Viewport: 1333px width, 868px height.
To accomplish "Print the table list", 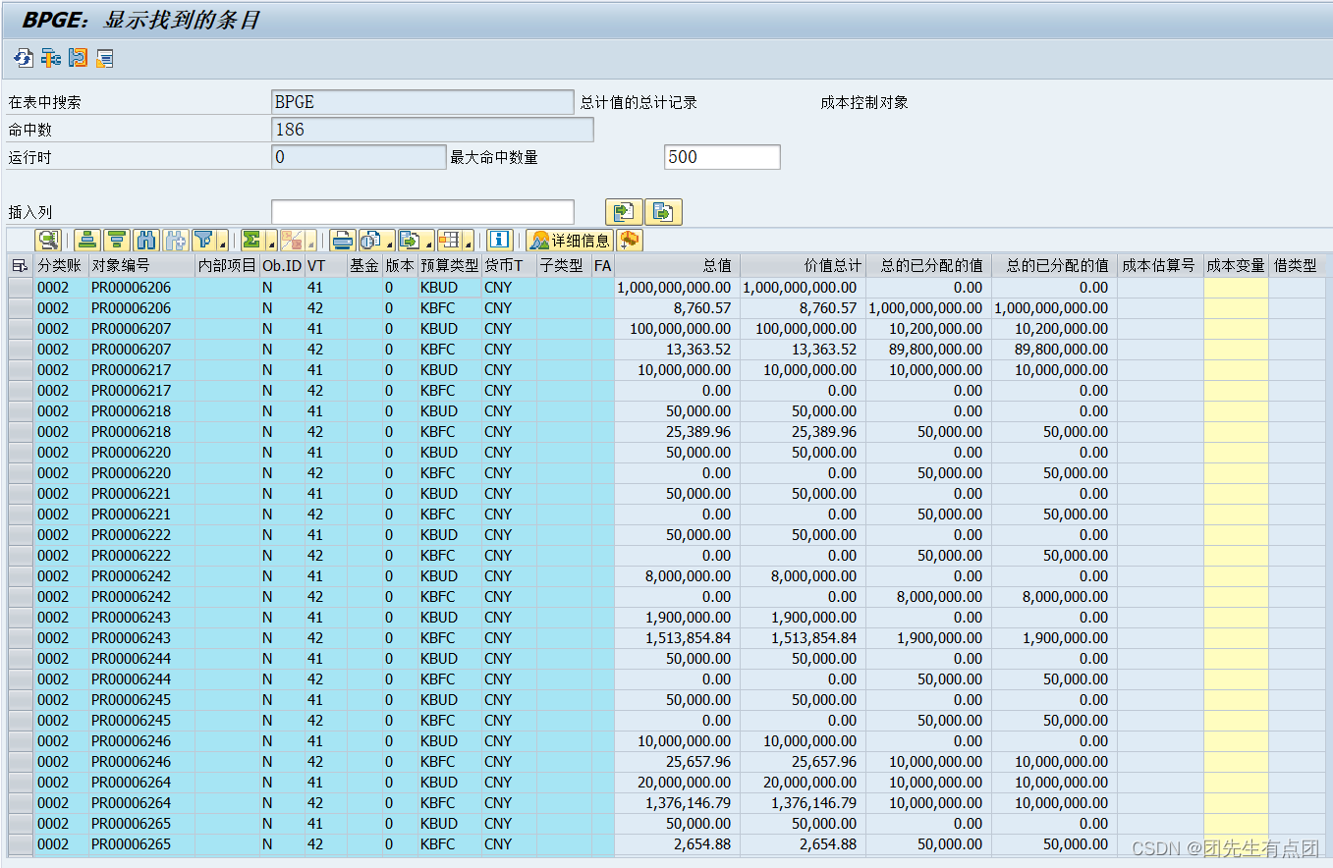I will click(341, 241).
